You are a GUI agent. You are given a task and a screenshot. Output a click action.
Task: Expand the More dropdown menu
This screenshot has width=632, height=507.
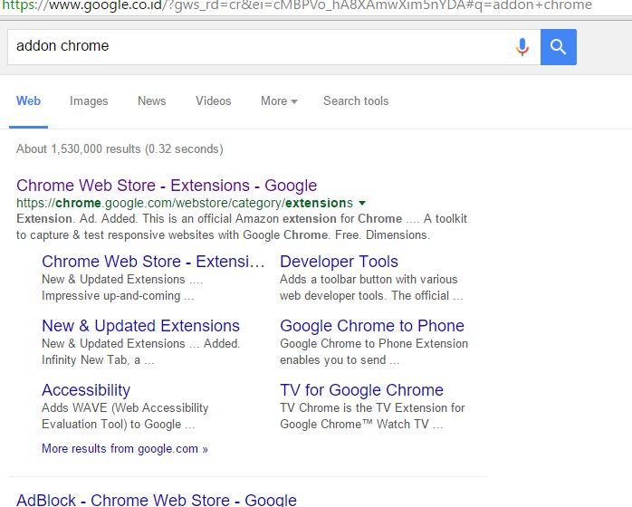(278, 101)
